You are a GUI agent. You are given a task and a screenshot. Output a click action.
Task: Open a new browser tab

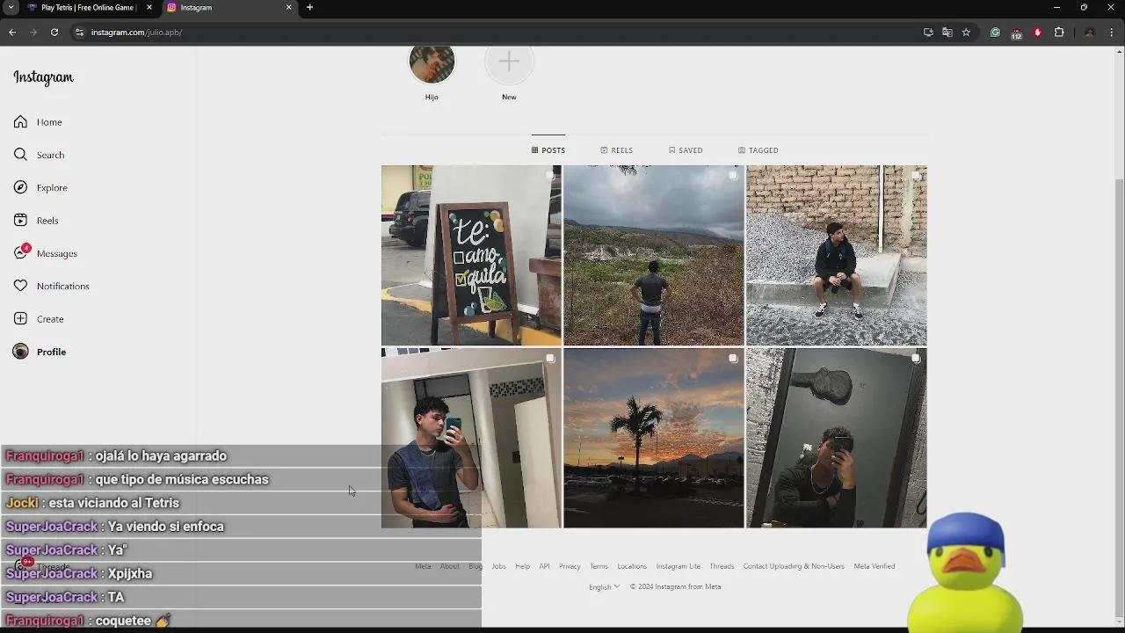[309, 7]
